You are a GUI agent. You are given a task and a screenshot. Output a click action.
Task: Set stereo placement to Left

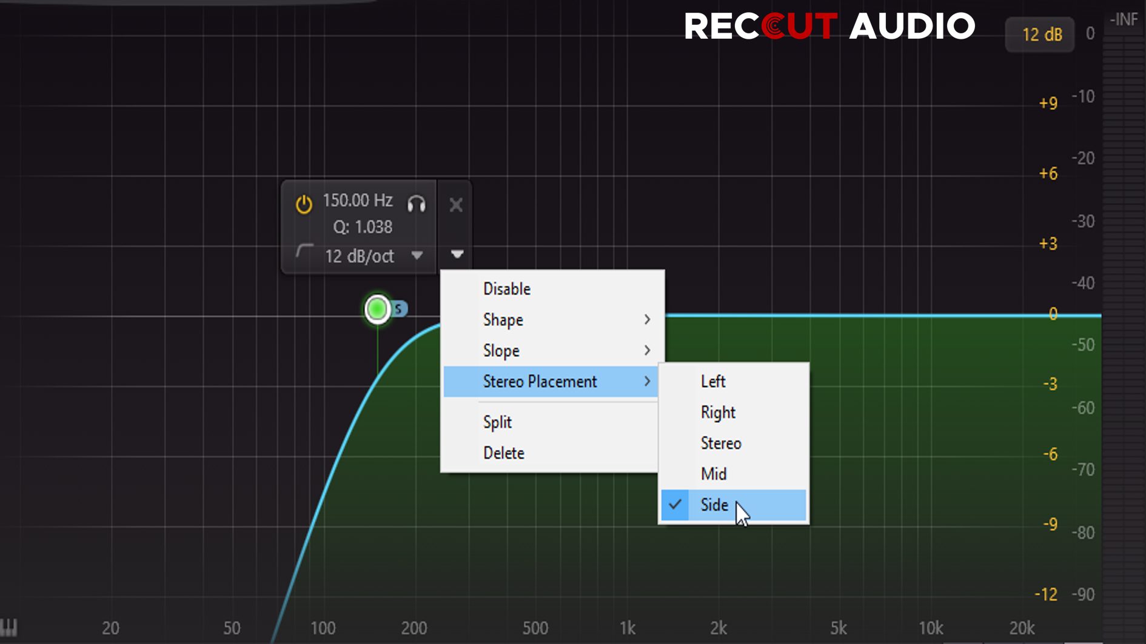tap(713, 382)
